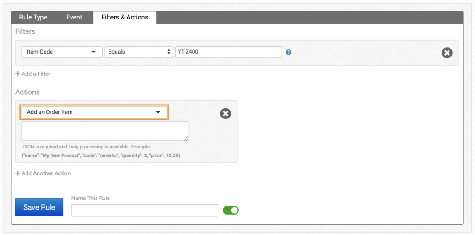475x235 pixels.
Task: Click the plus icon beside Add Another Action
Action: tap(18, 173)
